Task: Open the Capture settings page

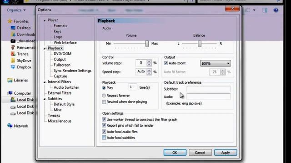Action: pos(60,76)
